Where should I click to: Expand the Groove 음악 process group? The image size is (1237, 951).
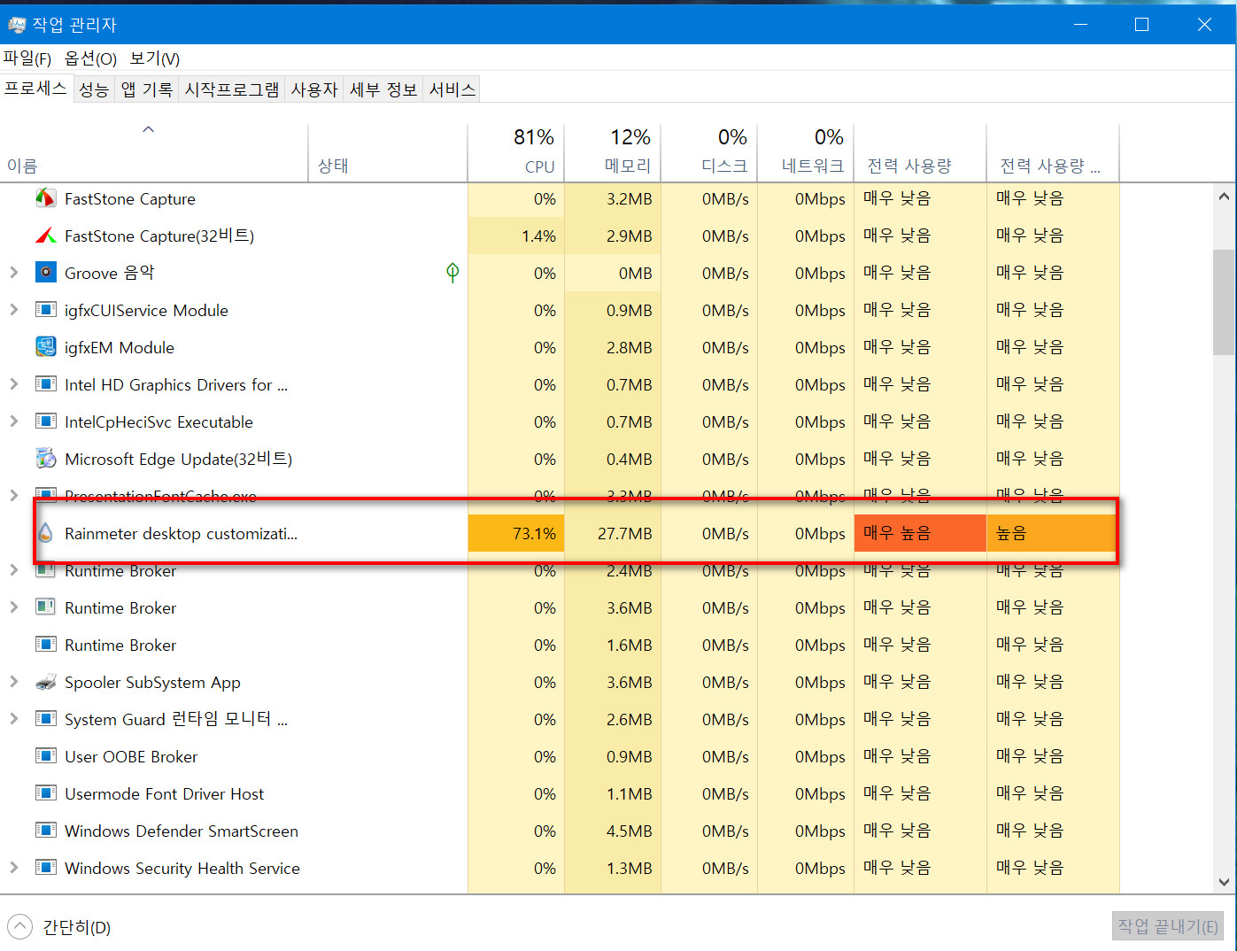click(x=13, y=273)
